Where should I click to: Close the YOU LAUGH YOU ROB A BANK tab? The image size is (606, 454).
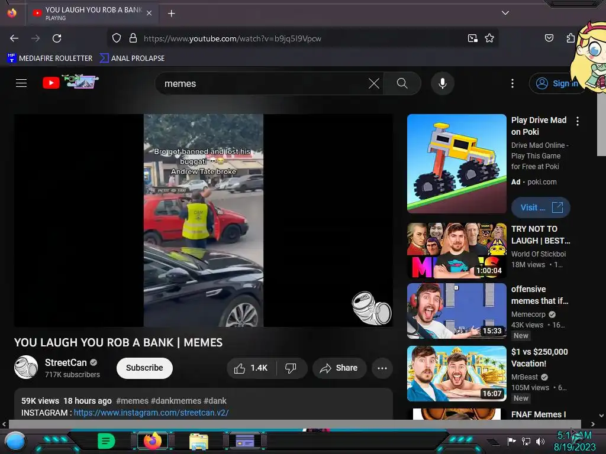(149, 13)
